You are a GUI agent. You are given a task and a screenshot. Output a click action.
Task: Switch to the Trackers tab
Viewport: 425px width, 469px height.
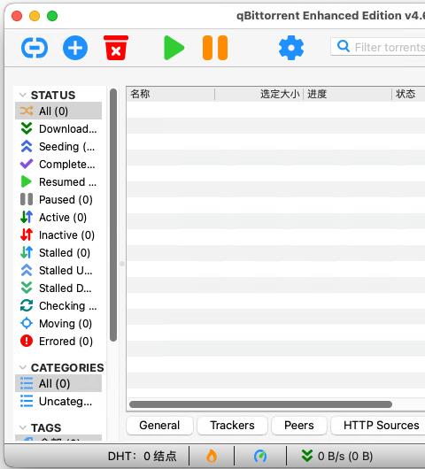[x=232, y=425]
